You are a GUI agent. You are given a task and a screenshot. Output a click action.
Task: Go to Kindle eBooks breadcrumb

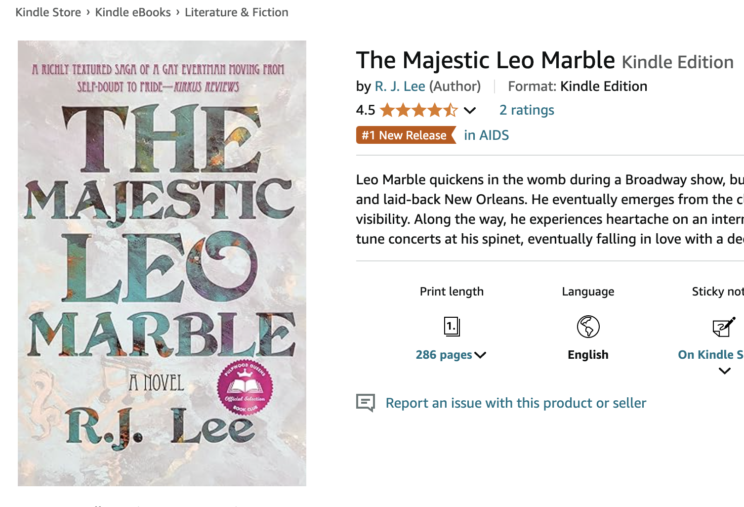click(133, 12)
